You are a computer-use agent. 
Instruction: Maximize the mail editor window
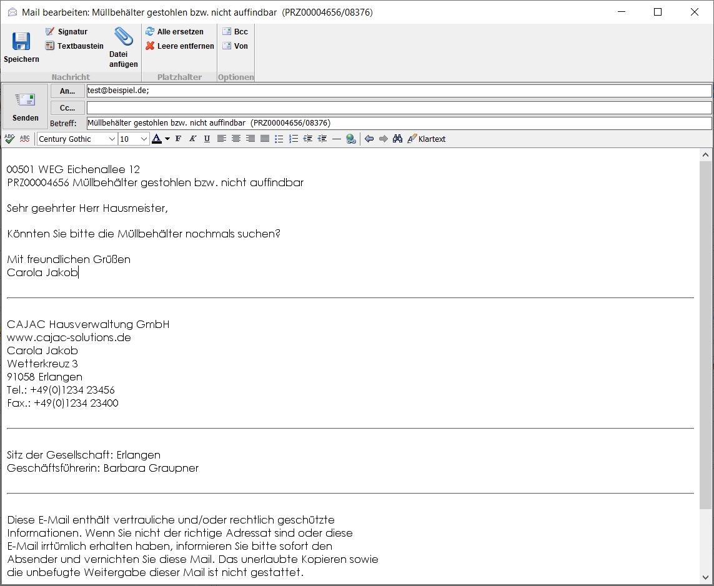(x=658, y=12)
